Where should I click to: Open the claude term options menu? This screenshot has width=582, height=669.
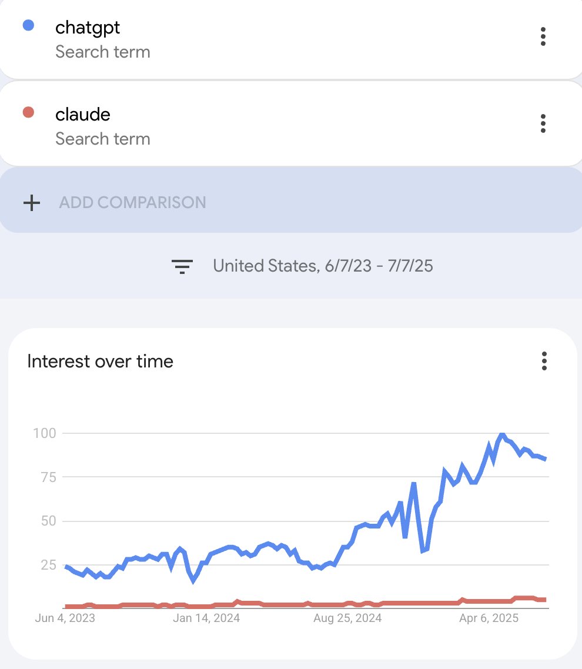click(543, 123)
